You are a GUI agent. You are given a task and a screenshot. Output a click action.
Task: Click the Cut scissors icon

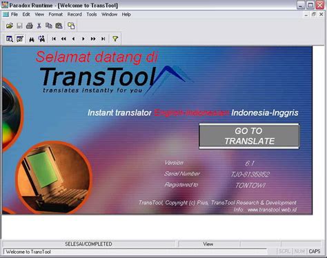39,26
